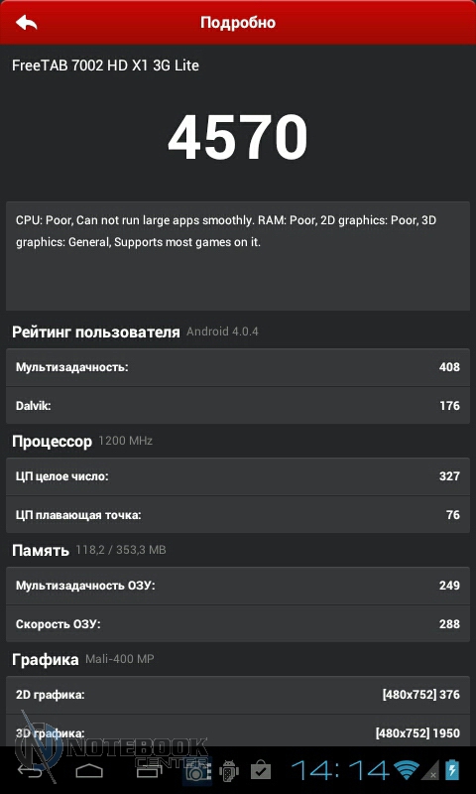Tap the charging battery icon

(452, 770)
